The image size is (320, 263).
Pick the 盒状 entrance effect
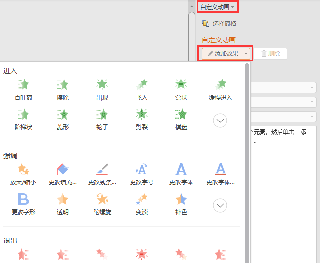coord(181,89)
